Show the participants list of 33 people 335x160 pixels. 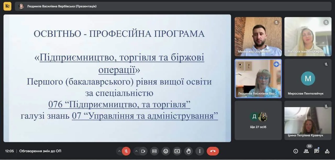pos(306,151)
